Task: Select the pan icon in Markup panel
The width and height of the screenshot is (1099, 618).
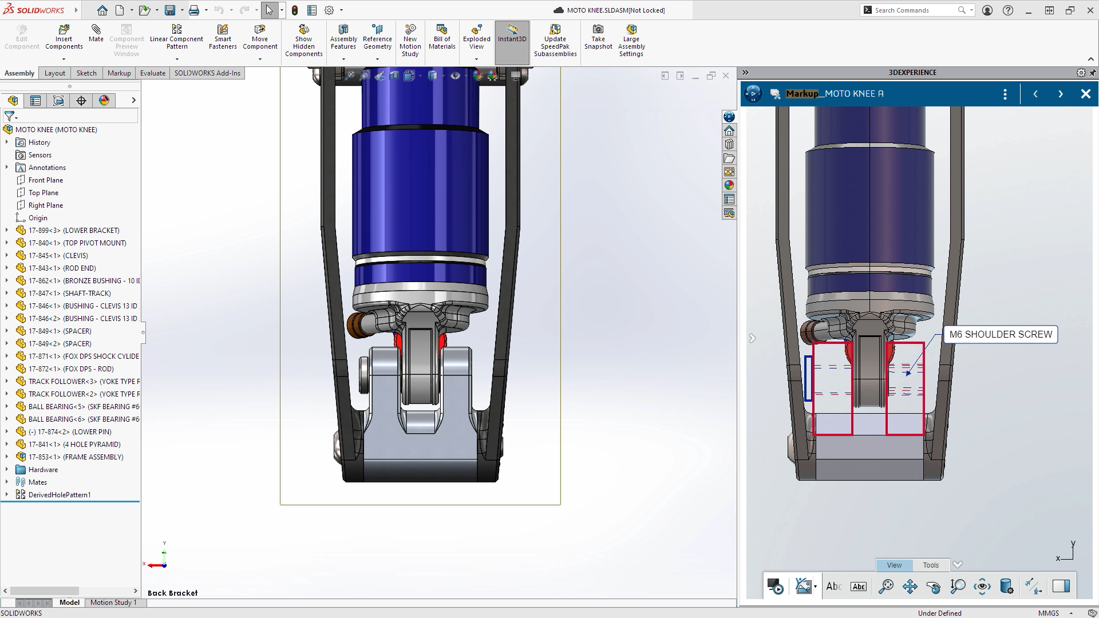Action: tap(910, 587)
